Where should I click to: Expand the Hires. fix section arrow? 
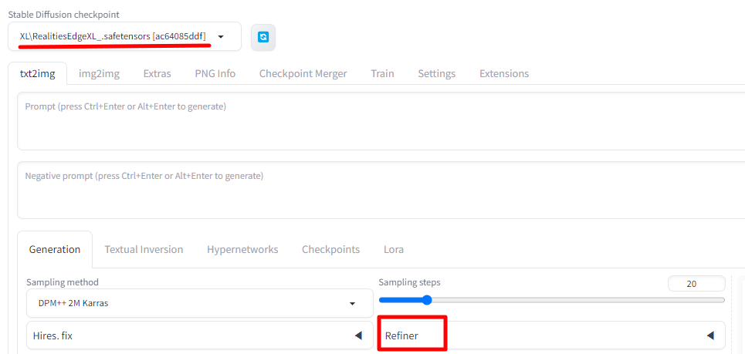pos(358,335)
